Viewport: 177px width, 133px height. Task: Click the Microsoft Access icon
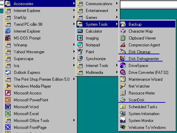pyautogui.click(x=8, y=93)
